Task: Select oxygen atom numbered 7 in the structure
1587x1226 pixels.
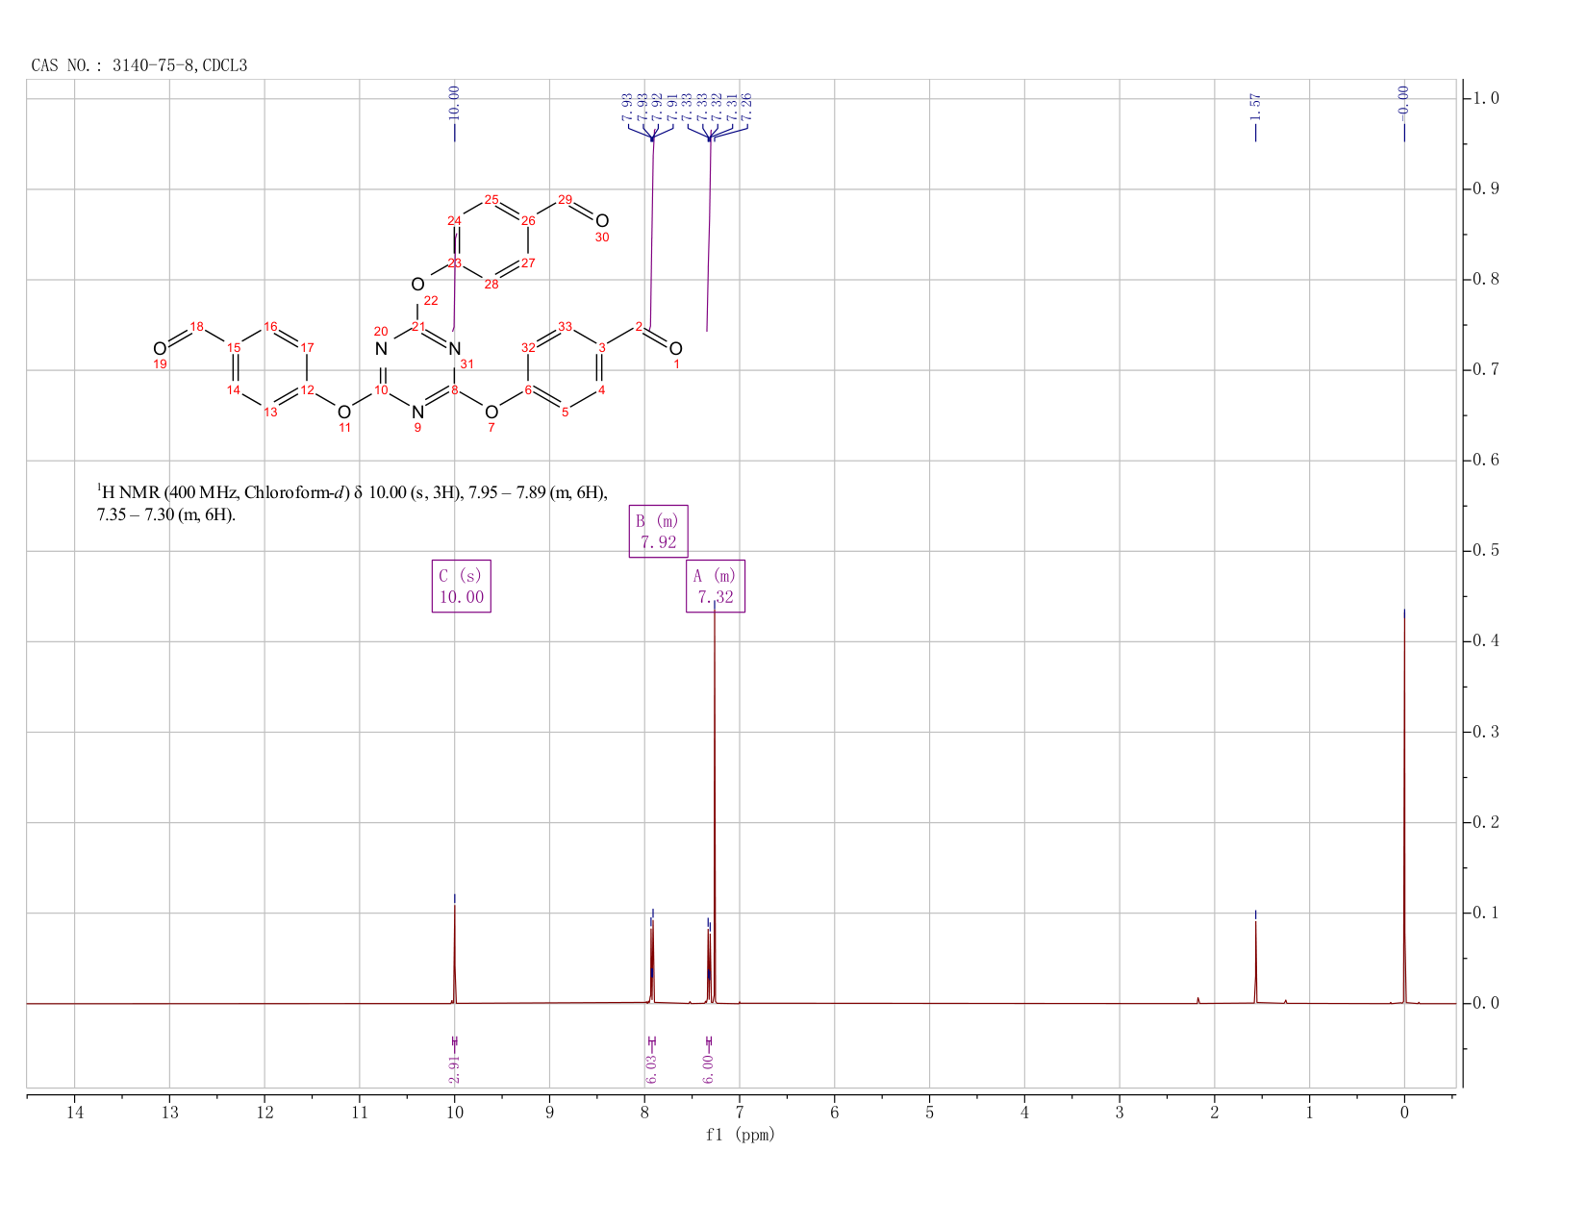Action: click(x=491, y=413)
